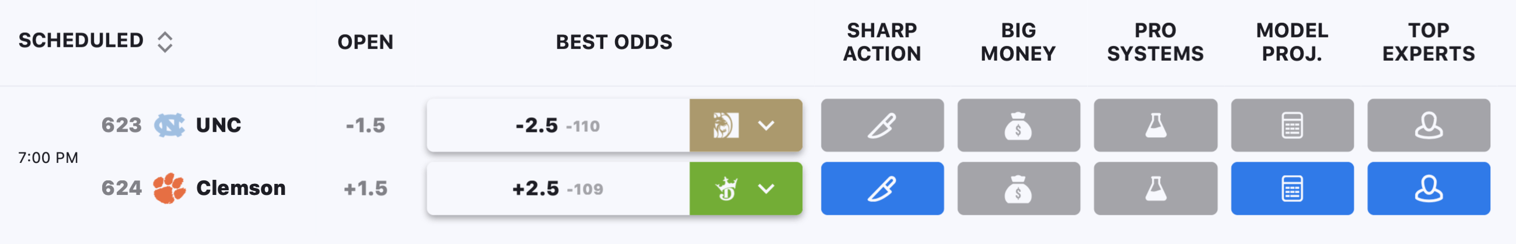The width and height of the screenshot is (1516, 244).
Task: Select Clemson's Big Money bag icon
Action: 1019,189
